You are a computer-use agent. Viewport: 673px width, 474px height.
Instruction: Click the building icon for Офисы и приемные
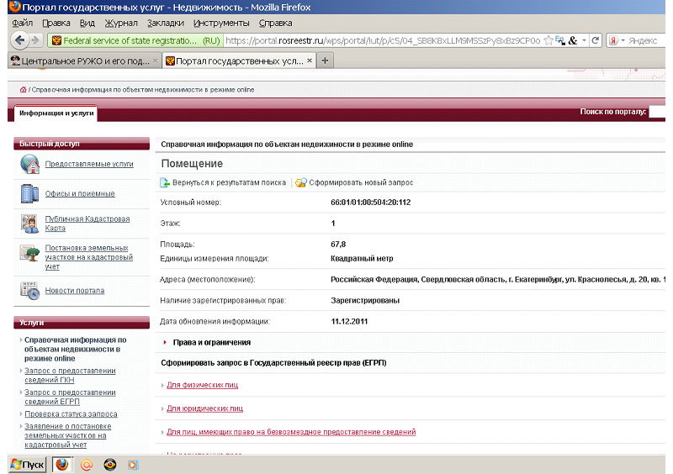click(x=30, y=193)
